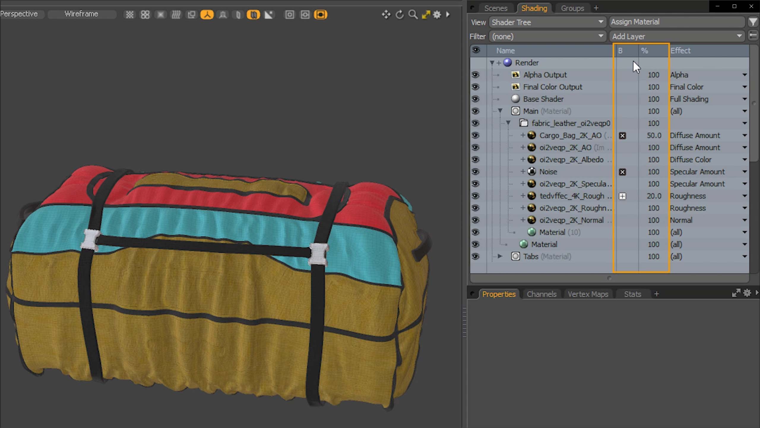Toggle visibility of Tabs (Material) group

[476, 256]
